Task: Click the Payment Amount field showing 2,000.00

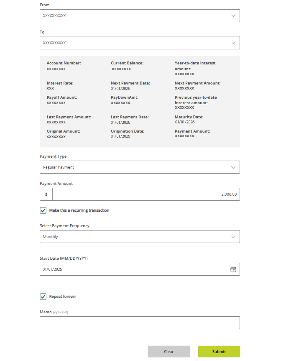Action: click(x=146, y=194)
